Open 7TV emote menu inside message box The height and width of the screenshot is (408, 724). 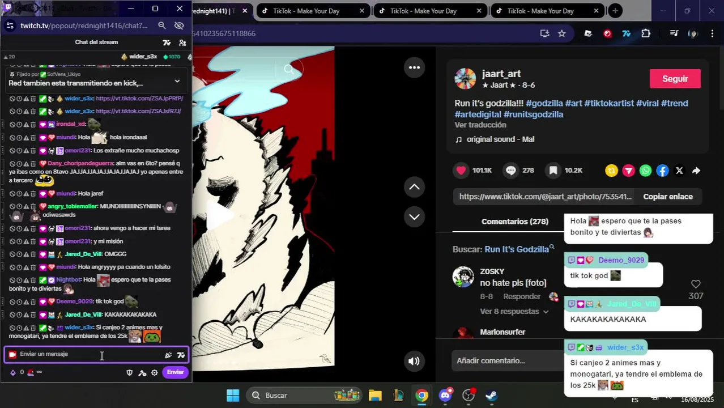181,355
